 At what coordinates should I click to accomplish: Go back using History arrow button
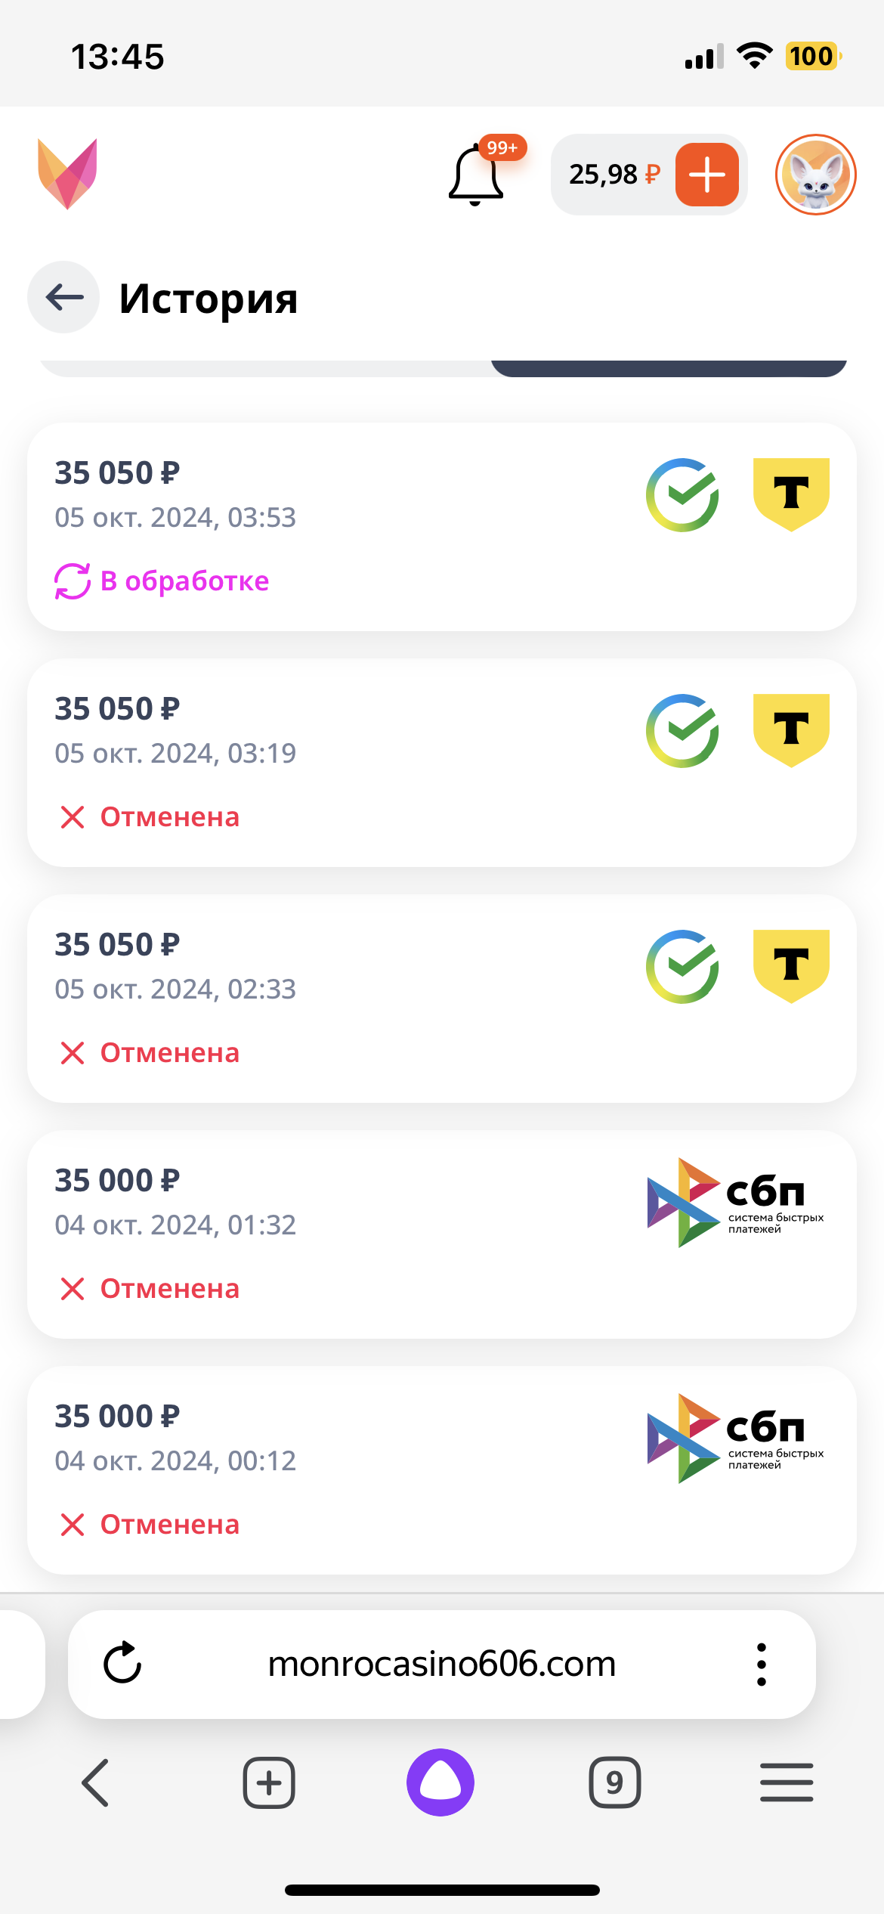point(64,297)
